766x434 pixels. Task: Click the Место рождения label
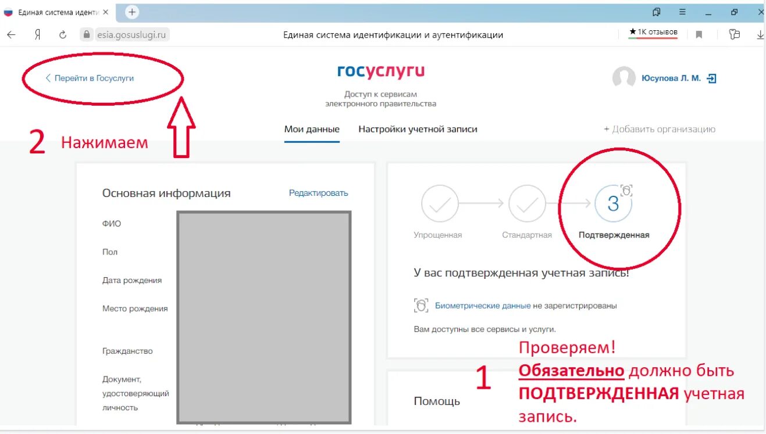[x=135, y=309]
